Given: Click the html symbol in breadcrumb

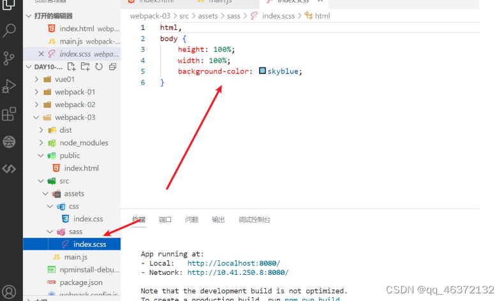Looking at the screenshot, I should tap(322, 16).
